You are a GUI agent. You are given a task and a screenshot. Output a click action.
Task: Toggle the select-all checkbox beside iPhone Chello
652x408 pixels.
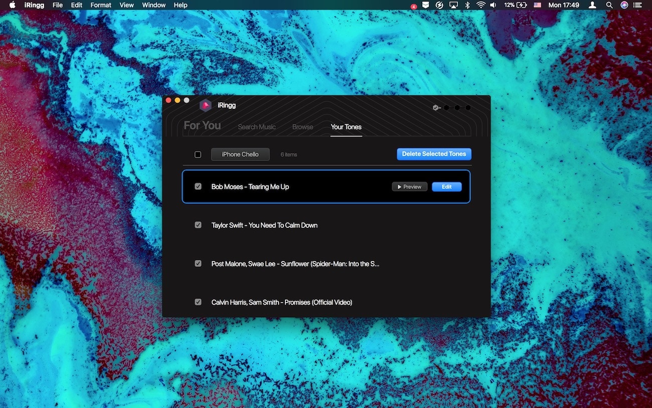pos(198,155)
